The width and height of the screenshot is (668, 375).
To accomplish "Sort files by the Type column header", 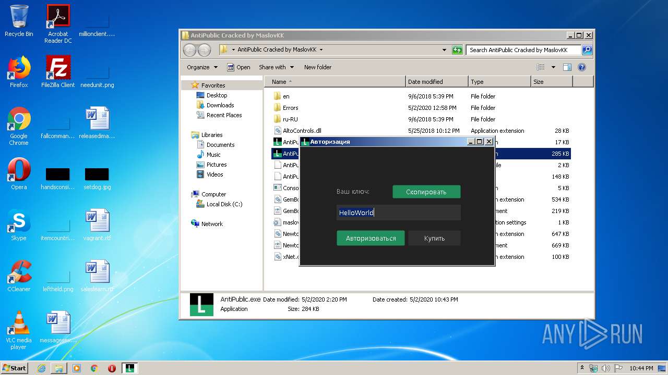I will (x=499, y=82).
